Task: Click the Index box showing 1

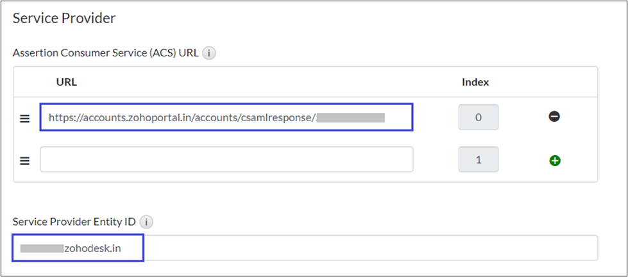Action: [x=478, y=160]
